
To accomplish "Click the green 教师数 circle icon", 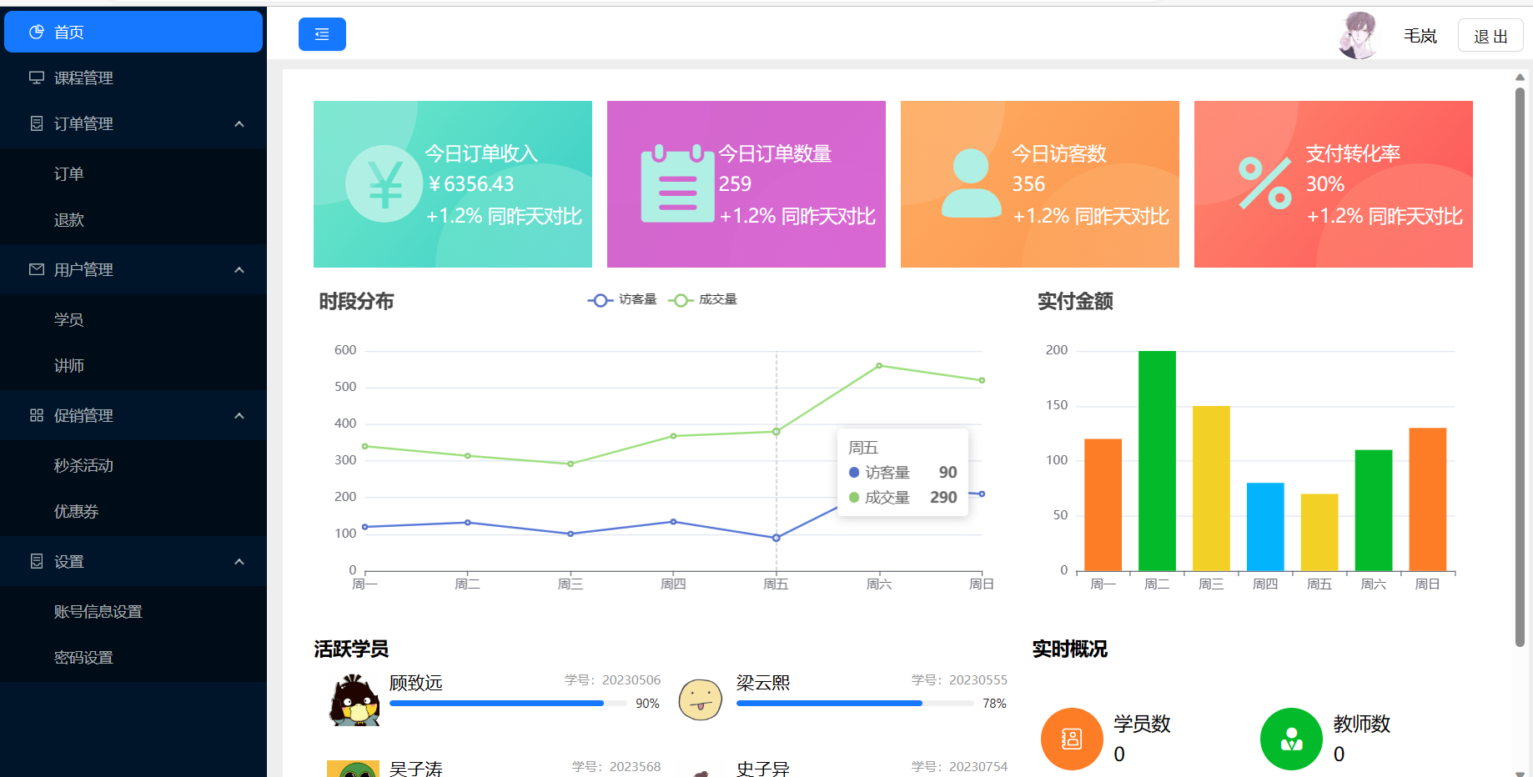I will pyautogui.click(x=1291, y=739).
